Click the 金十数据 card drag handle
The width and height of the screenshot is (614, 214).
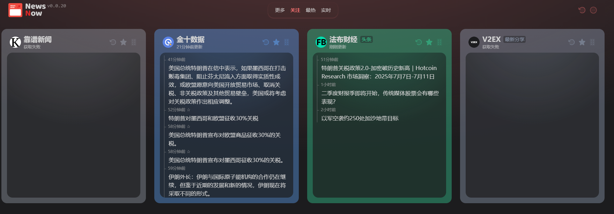click(287, 42)
